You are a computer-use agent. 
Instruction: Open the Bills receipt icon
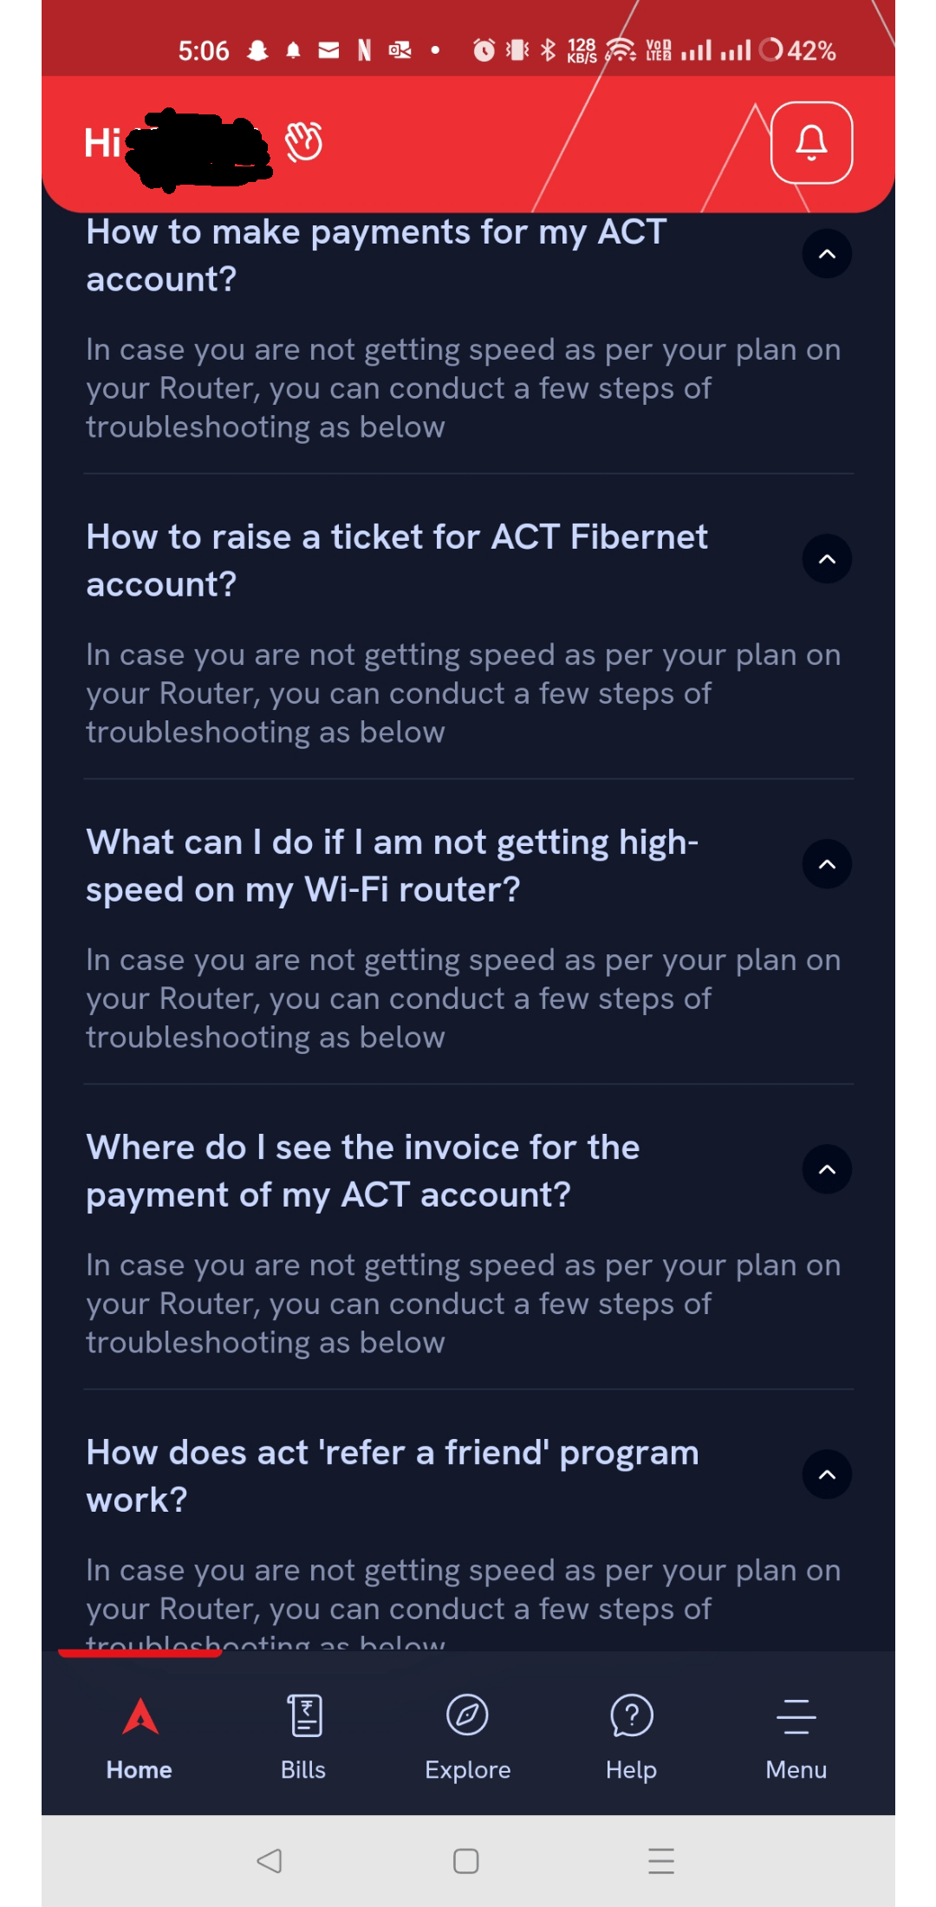(x=304, y=1716)
